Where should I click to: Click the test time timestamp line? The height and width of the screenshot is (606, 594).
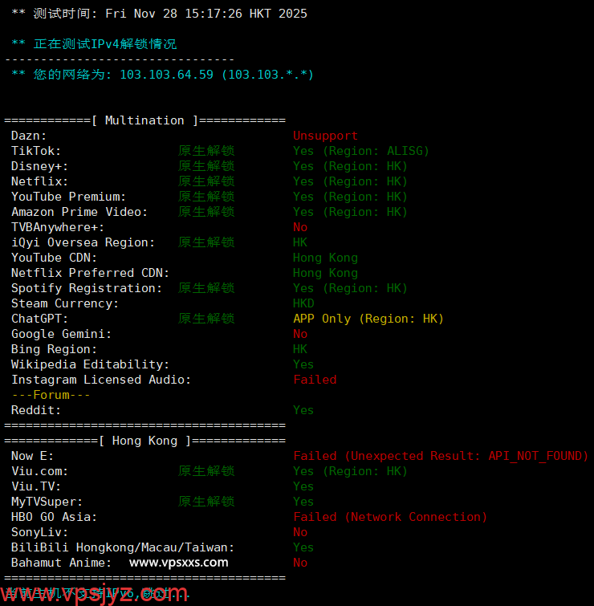coord(159,14)
